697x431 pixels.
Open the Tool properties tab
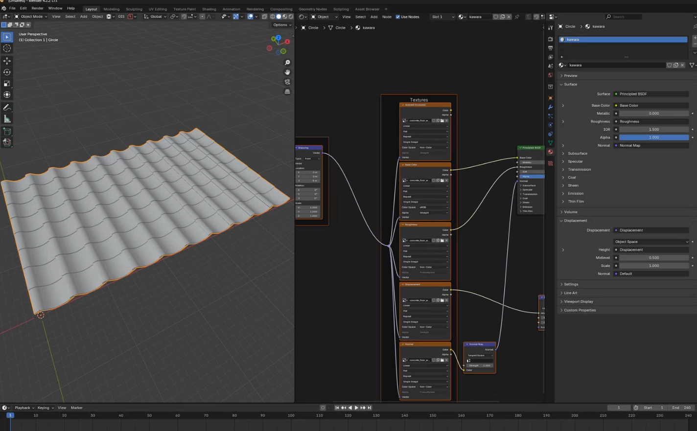[x=550, y=28]
